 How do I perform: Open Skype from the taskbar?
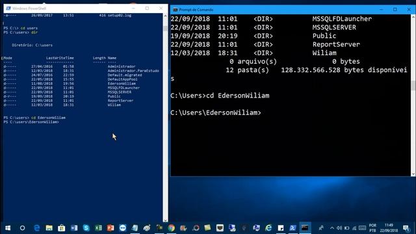[x=86, y=228]
